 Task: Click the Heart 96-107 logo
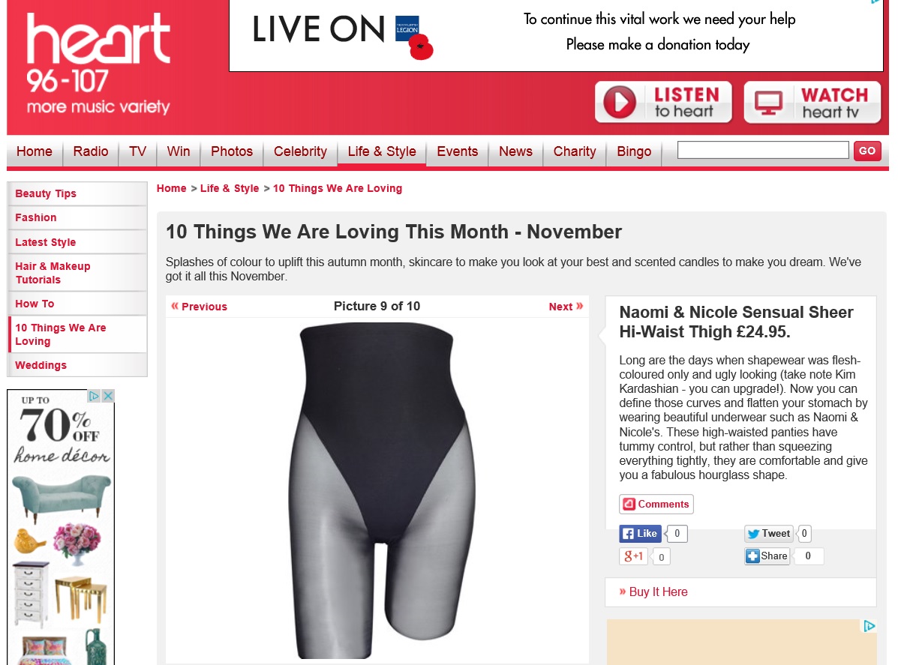[x=98, y=64]
